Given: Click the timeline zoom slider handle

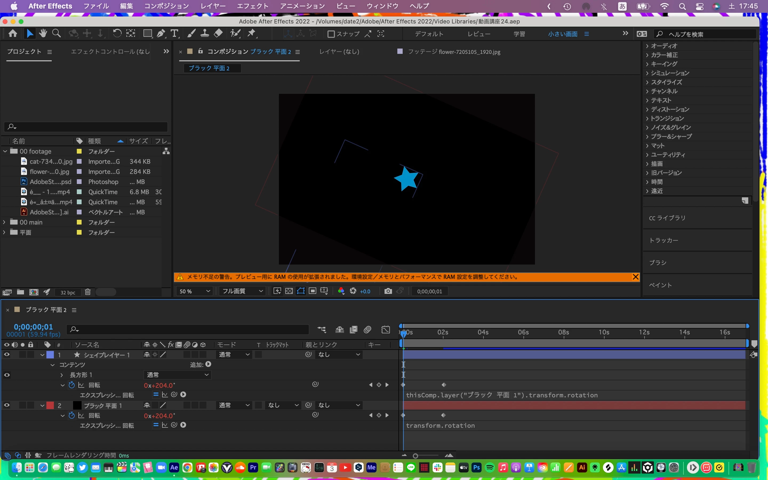Looking at the screenshot, I should point(415,456).
